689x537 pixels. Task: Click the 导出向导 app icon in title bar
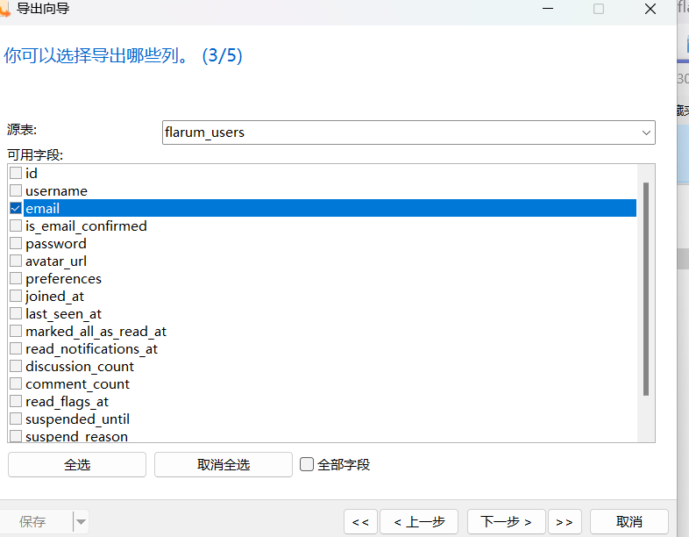pyautogui.click(x=4, y=9)
